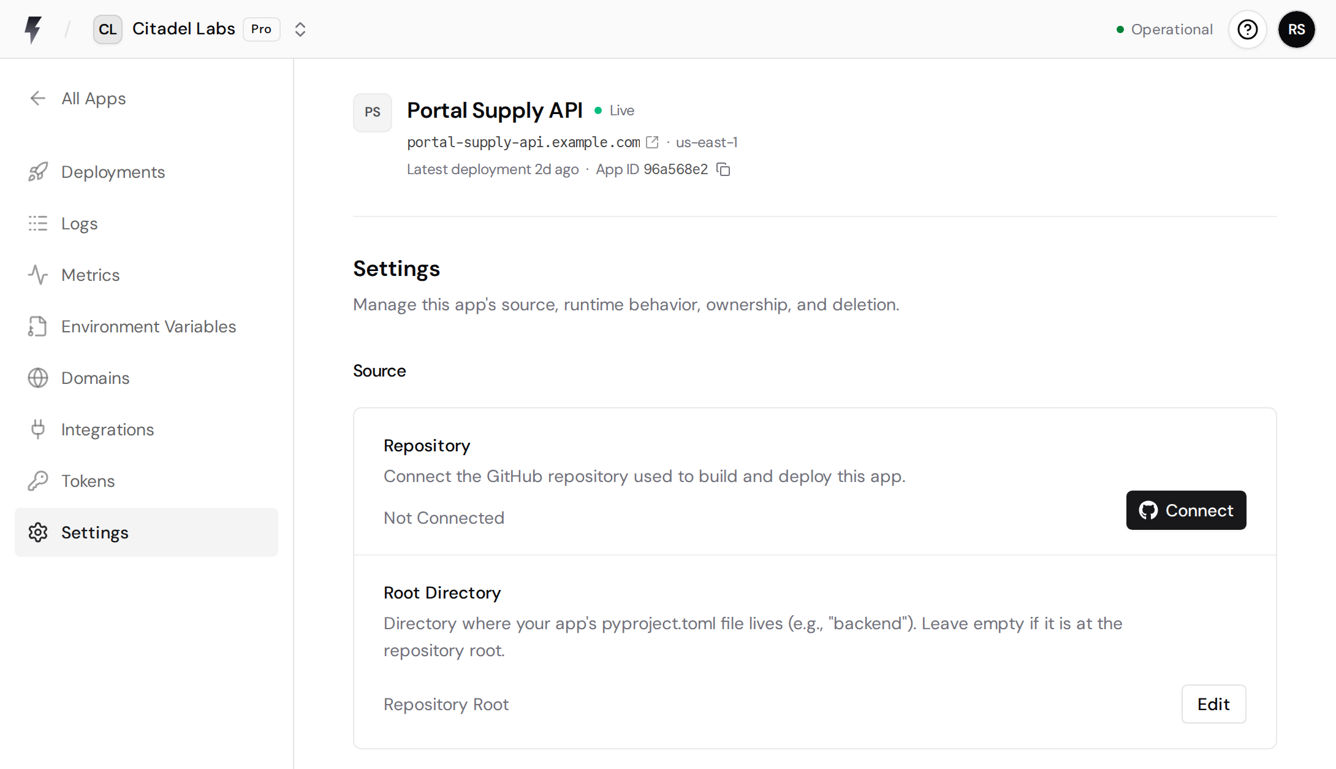This screenshot has height=769, width=1336.
Task: Open the Integrations section
Action: tap(146, 429)
